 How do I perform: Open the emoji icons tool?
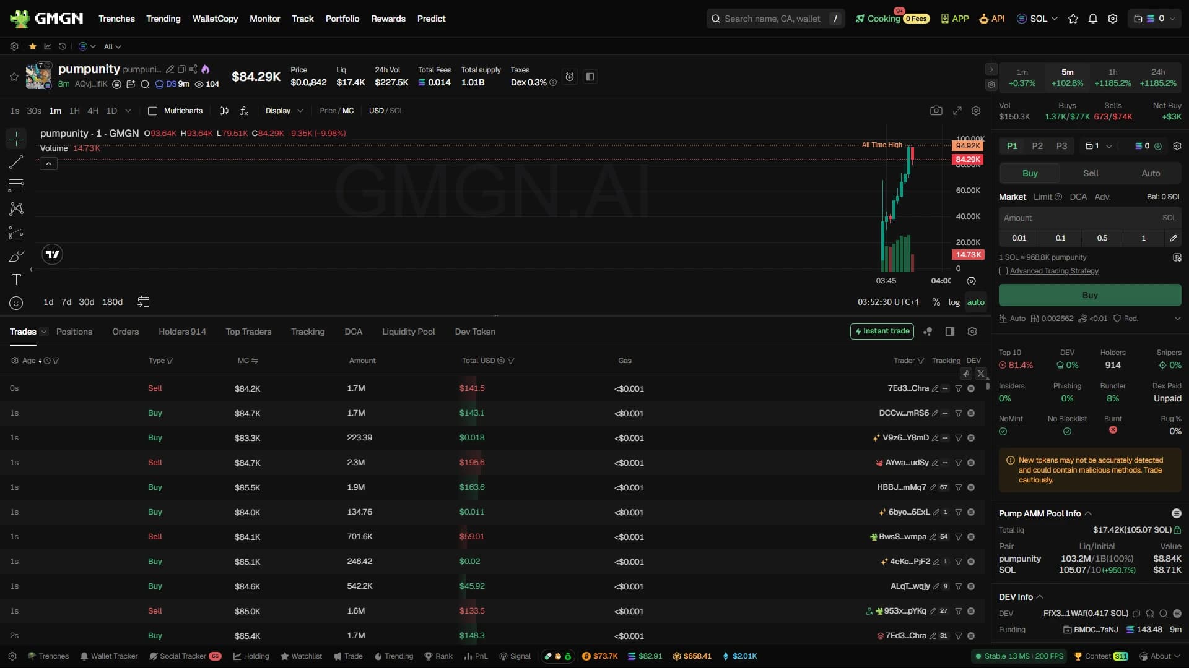[16, 303]
